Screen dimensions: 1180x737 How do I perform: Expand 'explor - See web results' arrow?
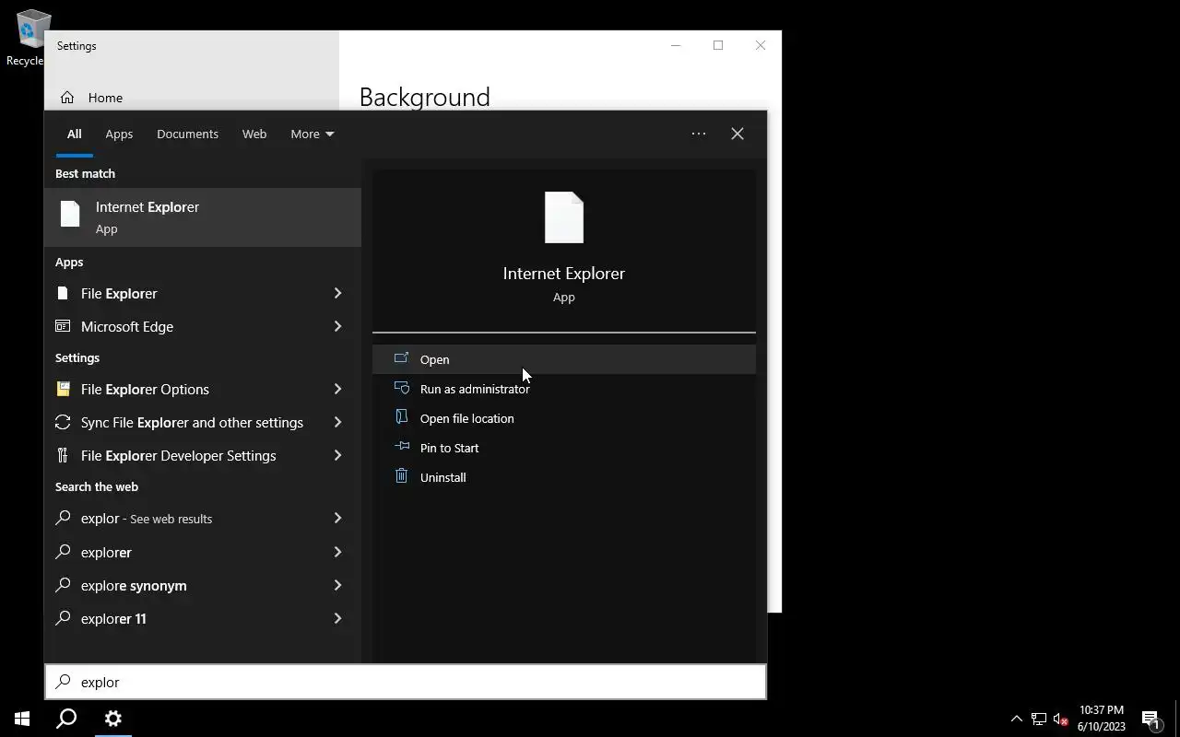[x=337, y=518]
